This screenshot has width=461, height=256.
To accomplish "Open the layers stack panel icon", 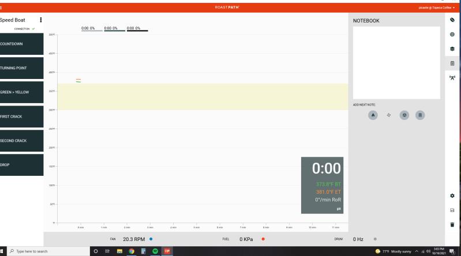I will point(452,49).
